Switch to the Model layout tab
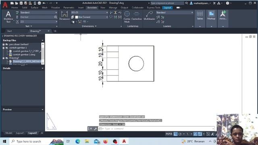 [8, 133]
